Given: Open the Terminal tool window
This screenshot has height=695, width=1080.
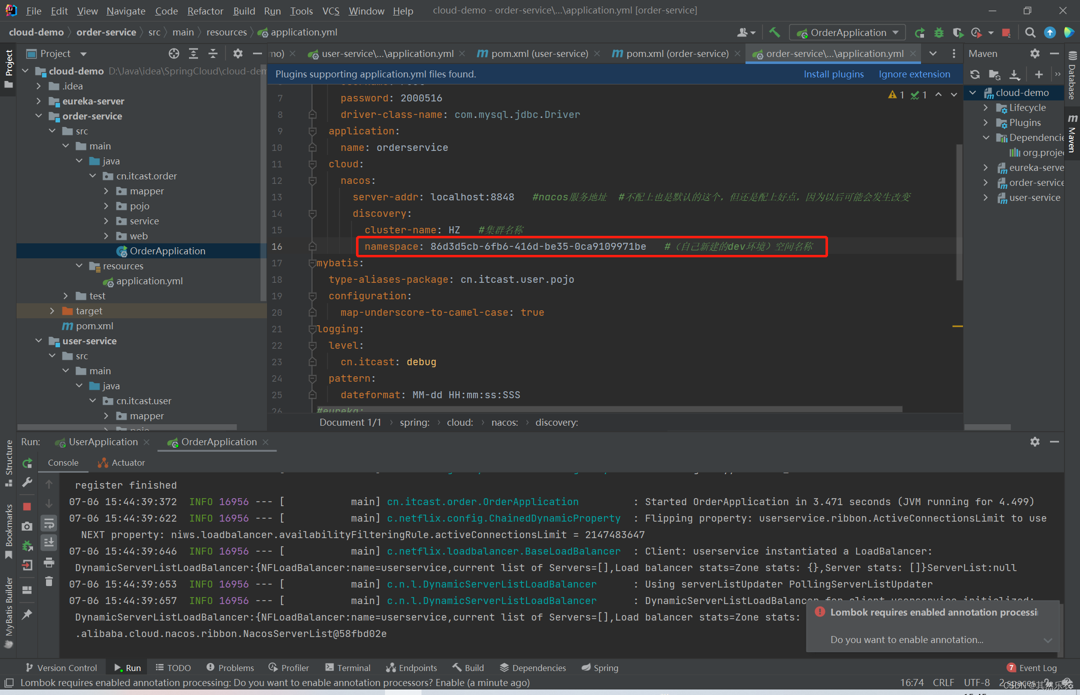Looking at the screenshot, I should (x=348, y=668).
